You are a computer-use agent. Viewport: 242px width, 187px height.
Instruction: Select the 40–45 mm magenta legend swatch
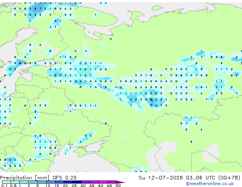click(103, 182)
